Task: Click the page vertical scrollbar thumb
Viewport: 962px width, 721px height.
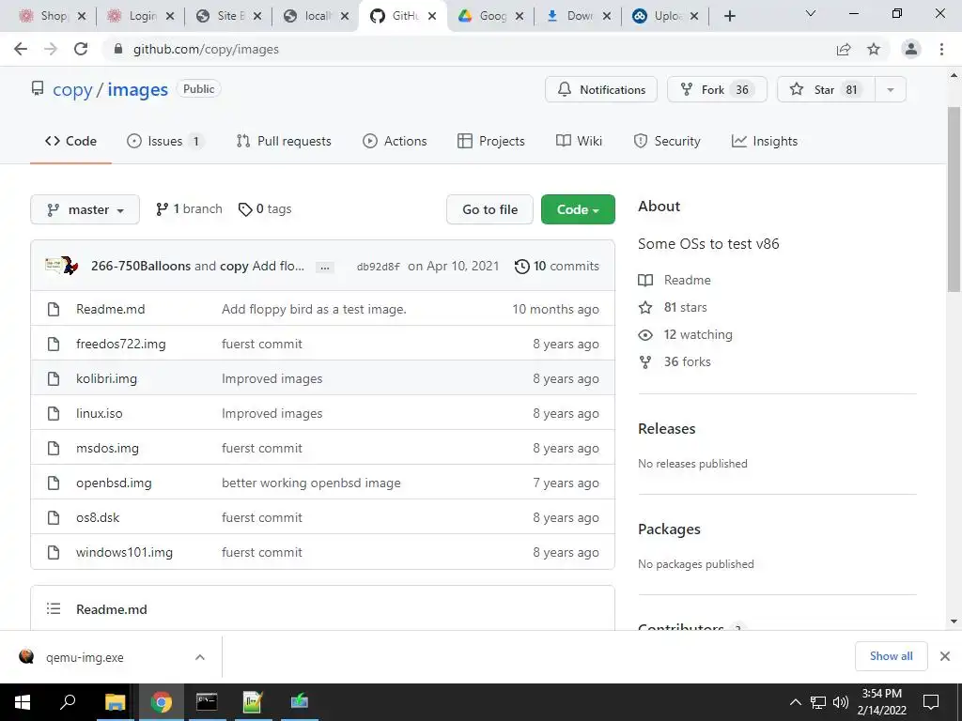Action: pyautogui.click(x=954, y=199)
